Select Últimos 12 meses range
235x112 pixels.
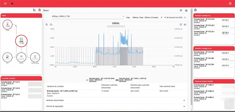point(151,18)
